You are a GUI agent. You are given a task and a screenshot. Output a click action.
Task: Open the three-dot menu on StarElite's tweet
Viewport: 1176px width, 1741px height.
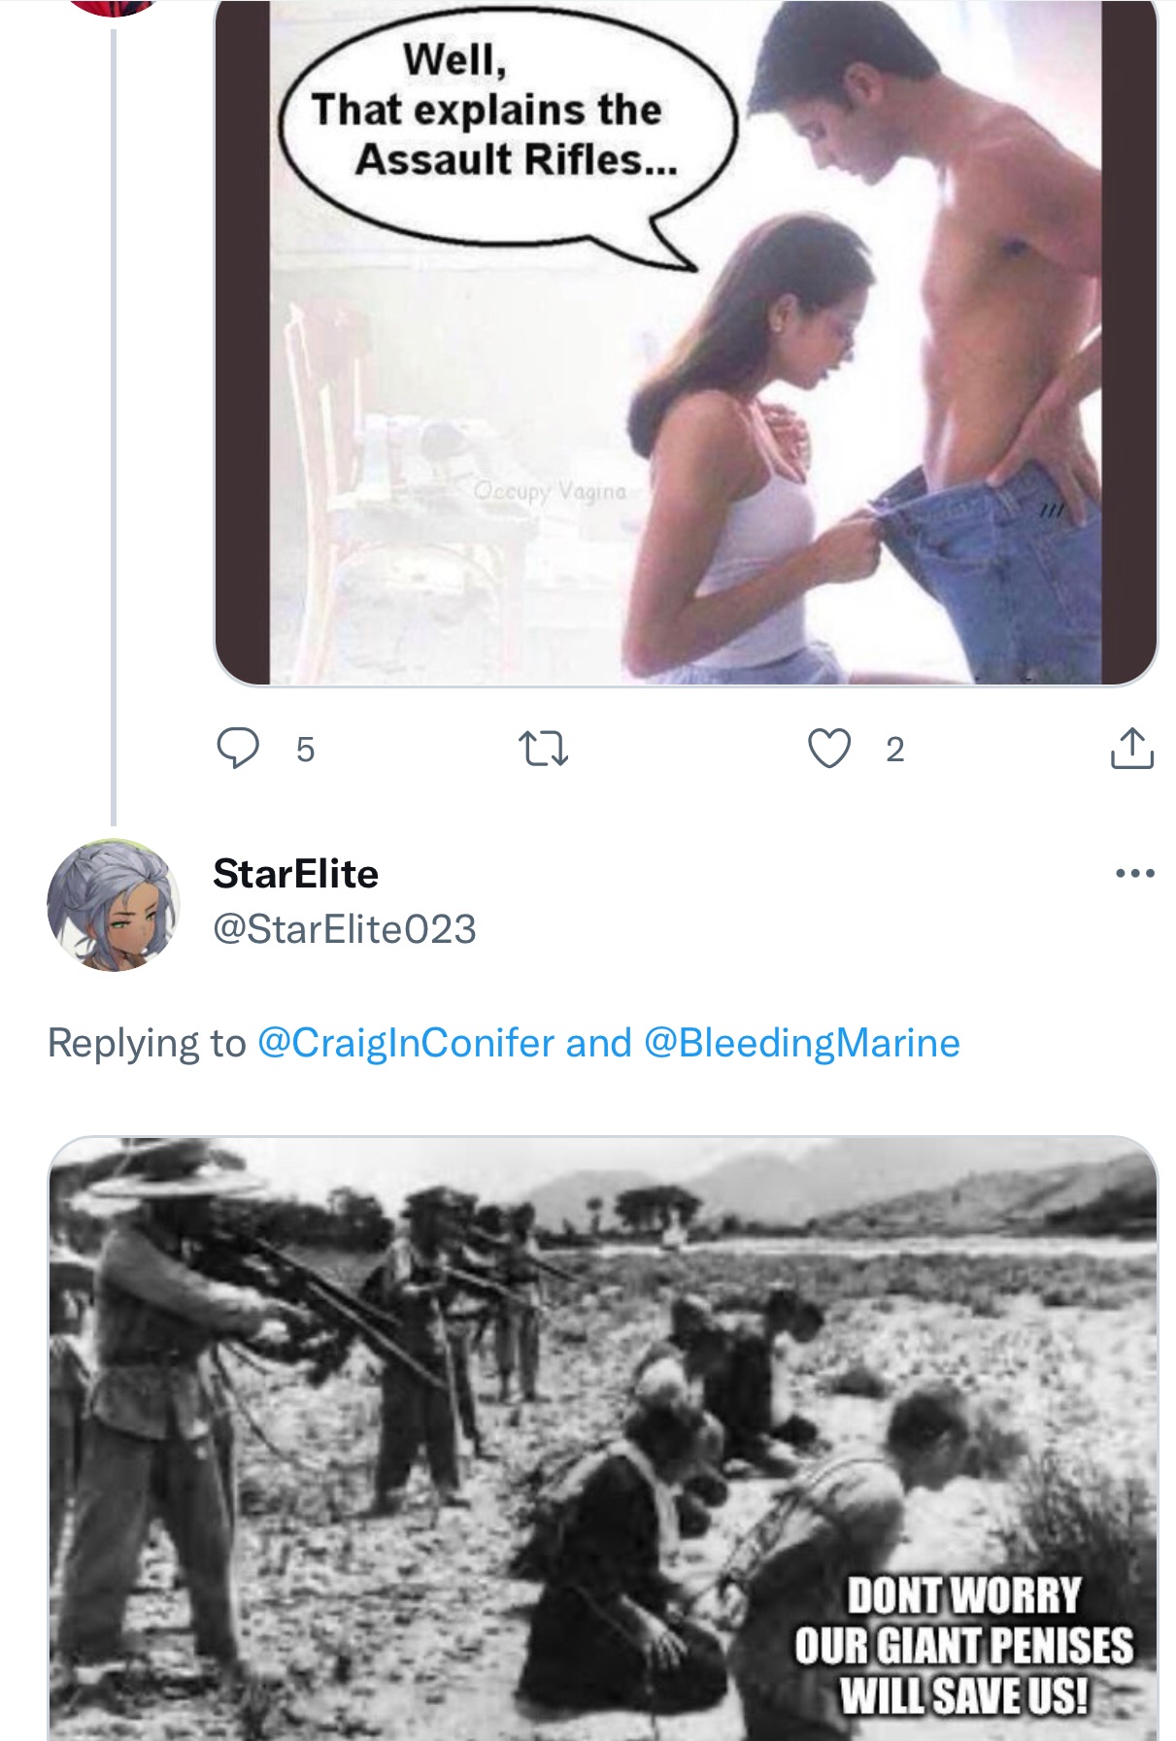(x=1134, y=874)
